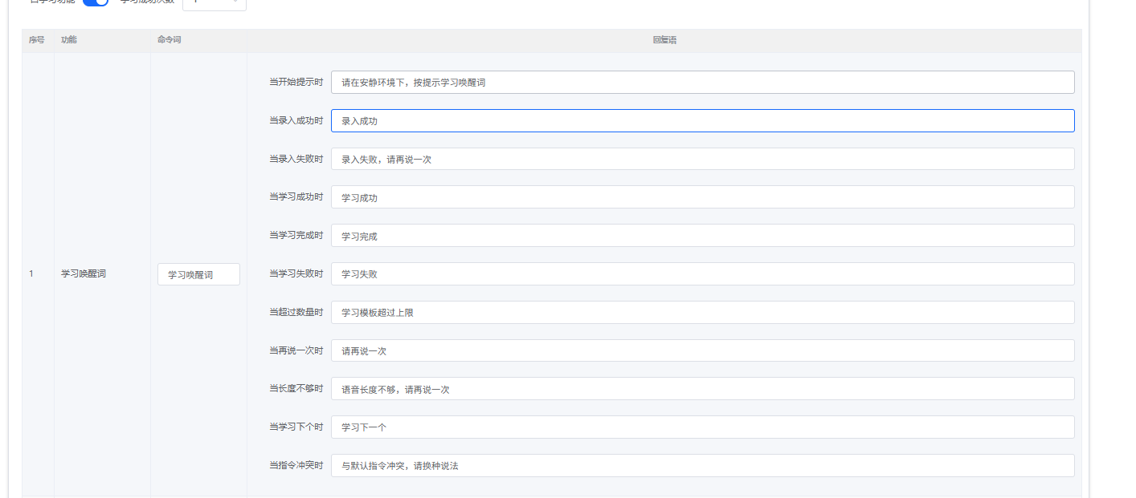The width and height of the screenshot is (1136, 498).
Task: Toggle the self-learning function switch
Action: [96, 2]
